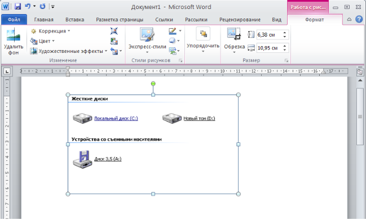Open the Undo history dropdown arrow
Image resolution: width=366 pixels, height=220 pixels.
(34, 6)
